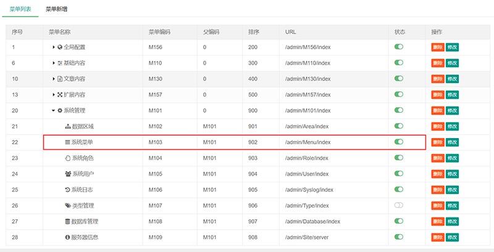Click the users icon beside 系统用户

[x=68, y=174]
